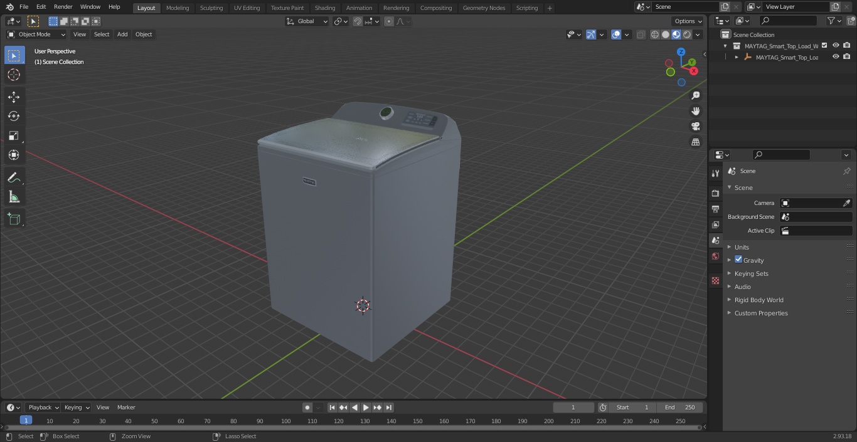Viewport: 857px width, 442px height.
Task: Hide MAYTAG object row eye icon
Action: tap(836, 57)
